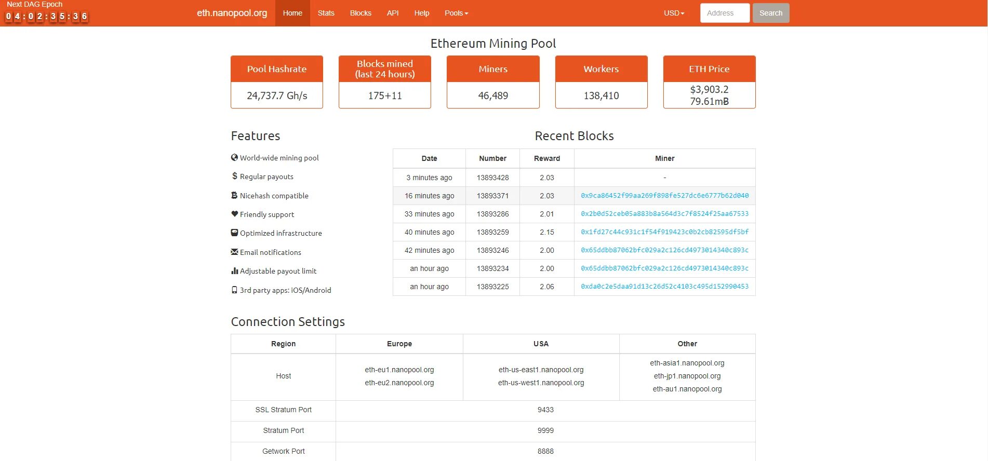Screen dimensions: 988x461
Task: Focus the Address search field
Action: [725, 13]
